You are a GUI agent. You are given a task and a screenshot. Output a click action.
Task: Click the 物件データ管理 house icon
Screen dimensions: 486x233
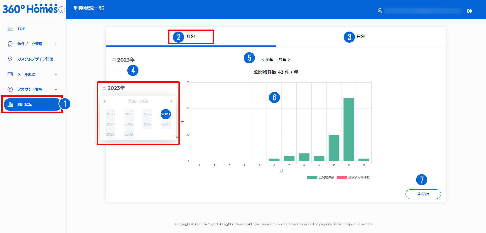[10, 44]
